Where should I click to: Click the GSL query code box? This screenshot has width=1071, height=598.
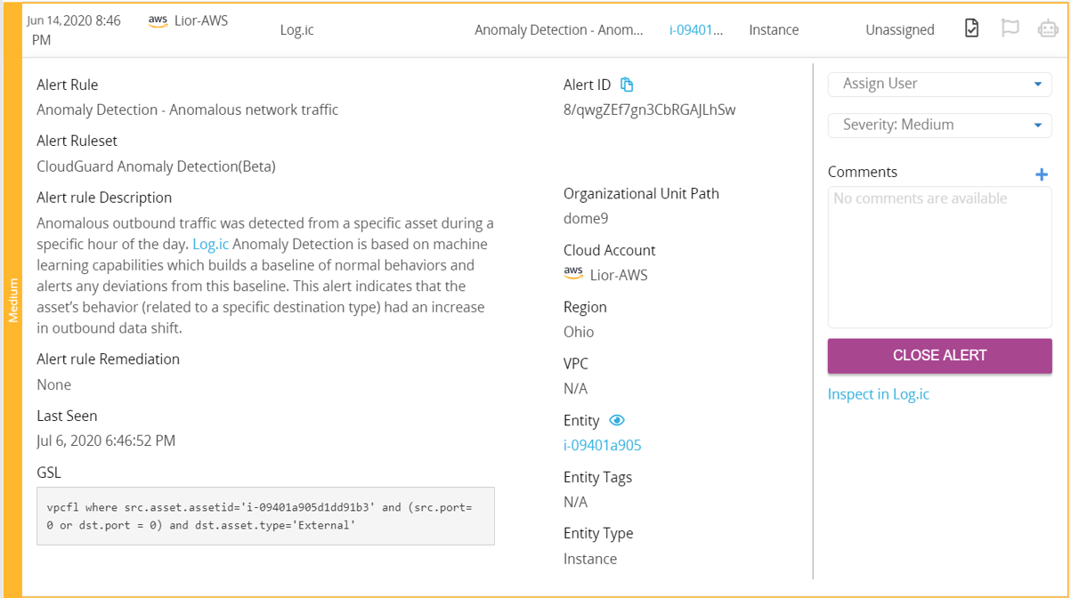tap(265, 516)
